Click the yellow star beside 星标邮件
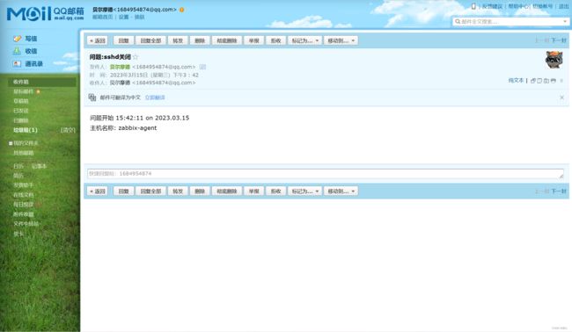 point(38,91)
